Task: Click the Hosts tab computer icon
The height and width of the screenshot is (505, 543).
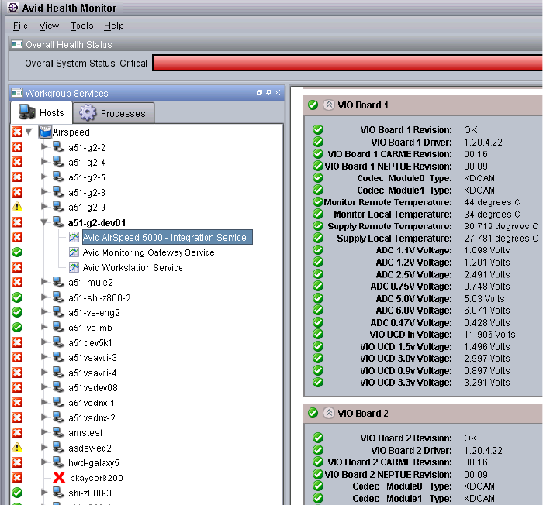Action: [26, 112]
